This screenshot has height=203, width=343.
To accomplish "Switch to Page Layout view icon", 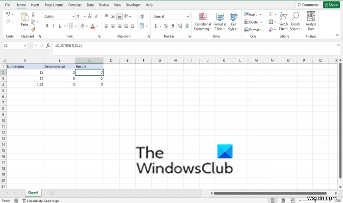I will coord(283,201).
